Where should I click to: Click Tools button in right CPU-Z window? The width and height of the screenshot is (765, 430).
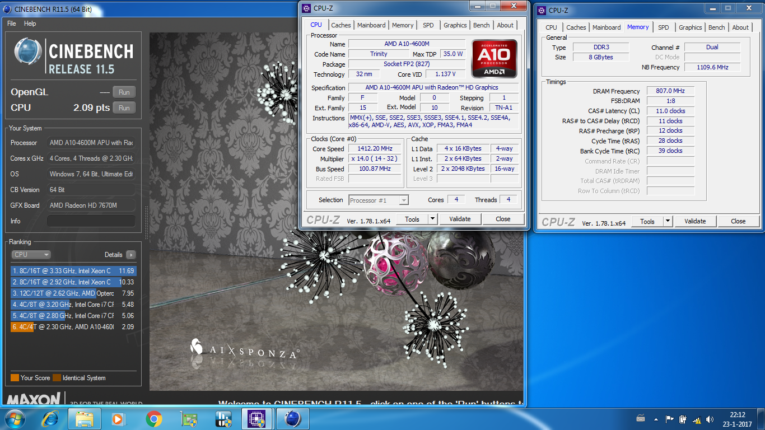point(647,221)
